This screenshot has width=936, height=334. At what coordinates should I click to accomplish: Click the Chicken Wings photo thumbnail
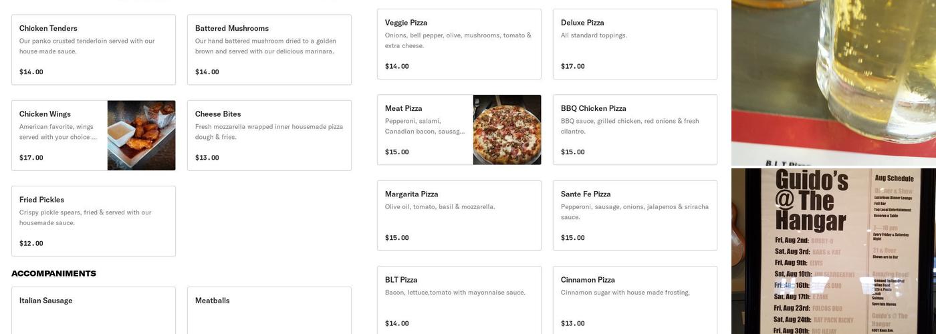141,136
